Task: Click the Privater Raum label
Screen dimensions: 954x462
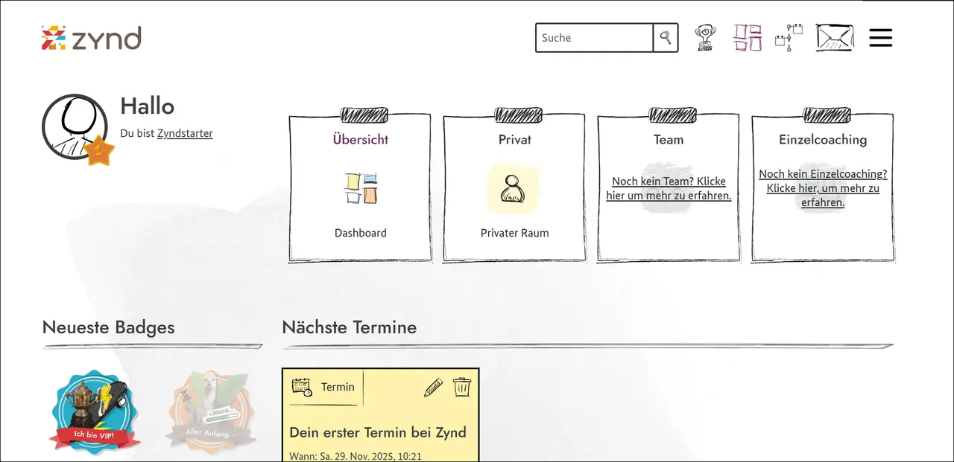Action: (515, 233)
